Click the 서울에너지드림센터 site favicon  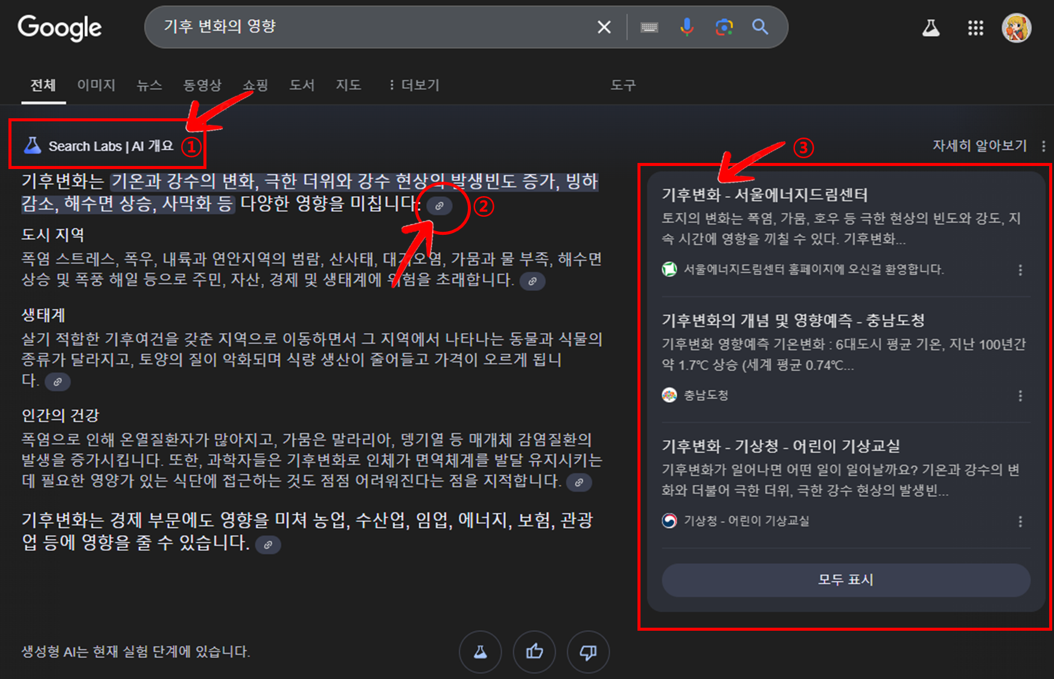pos(669,269)
